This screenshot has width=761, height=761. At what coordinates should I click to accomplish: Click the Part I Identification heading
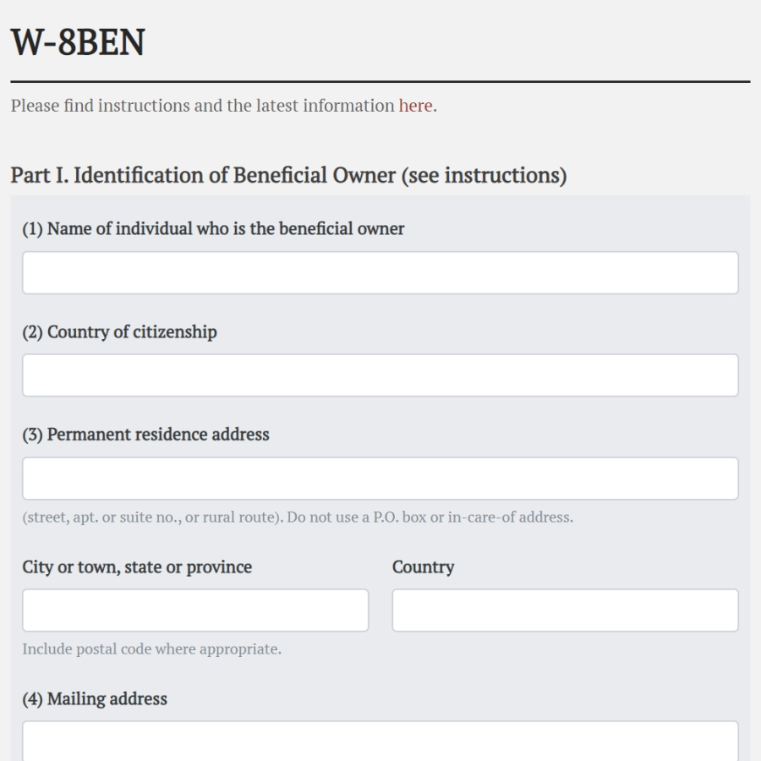pos(289,175)
